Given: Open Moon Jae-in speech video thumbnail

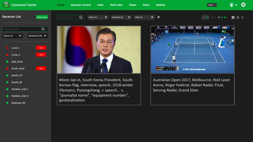Looking at the screenshot, I should coord(99,49).
